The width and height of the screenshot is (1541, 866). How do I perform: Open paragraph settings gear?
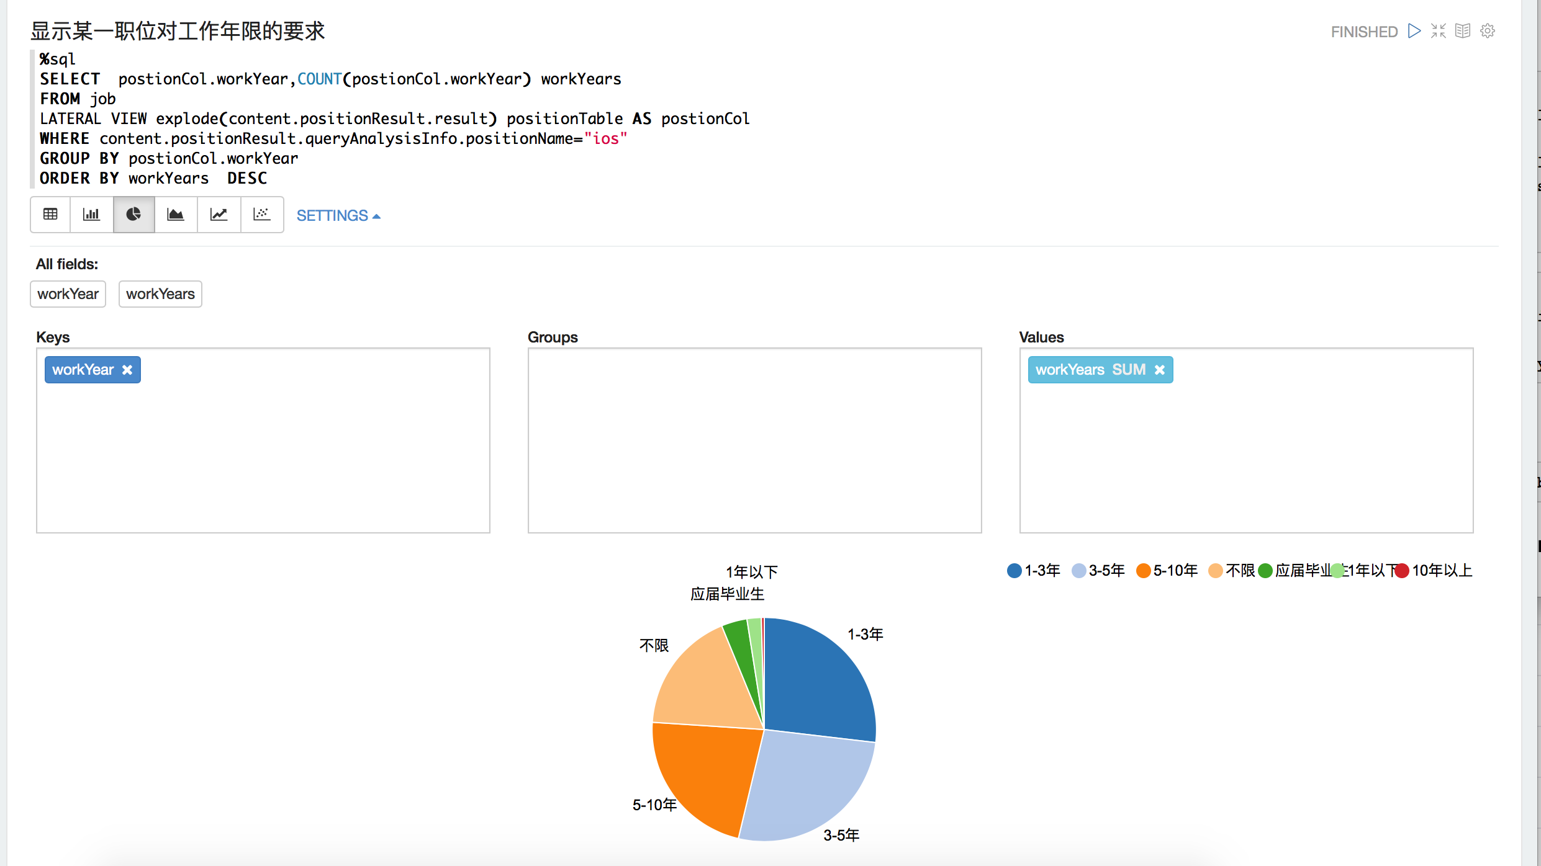coord(1488,31)
